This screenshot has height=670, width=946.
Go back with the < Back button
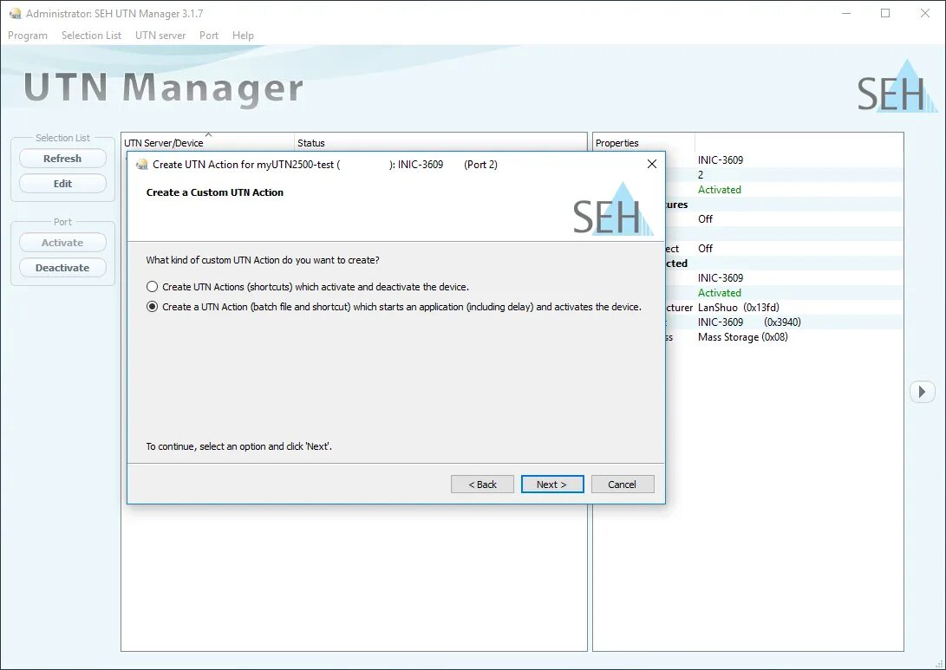pyautogui.click(x=482, y=485)
